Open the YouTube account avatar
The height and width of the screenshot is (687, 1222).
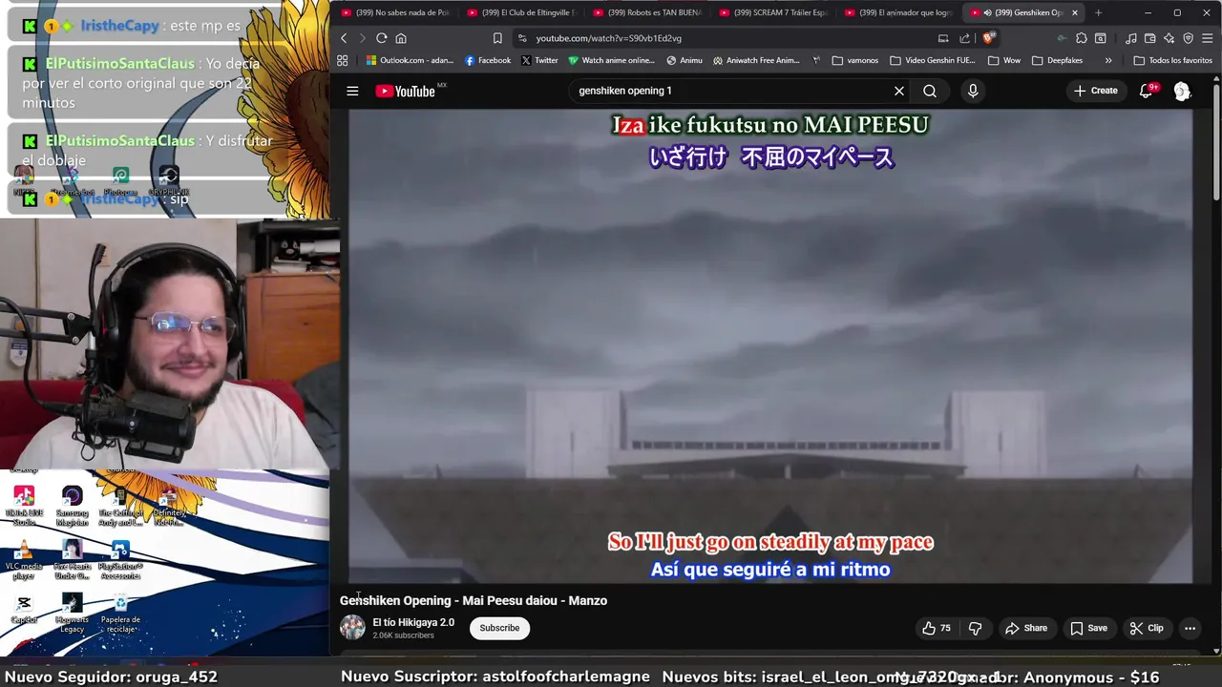pyautogui.click(x=1182, y=91)
